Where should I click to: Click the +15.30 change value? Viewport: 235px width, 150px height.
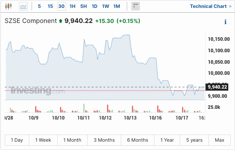point(104,21)
